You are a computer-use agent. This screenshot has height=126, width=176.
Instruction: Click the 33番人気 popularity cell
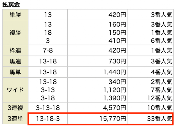[159, 119]
